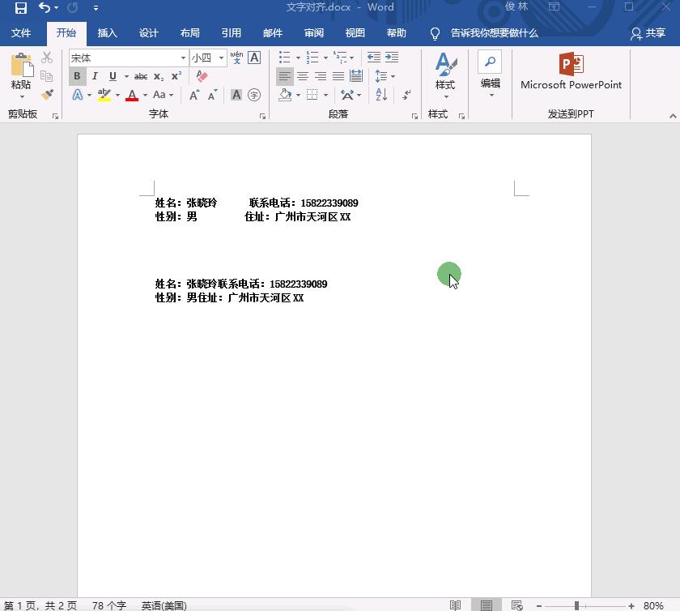The image size is (680, 611).
Task: Apply italic formatting
Action: (95, 75)
